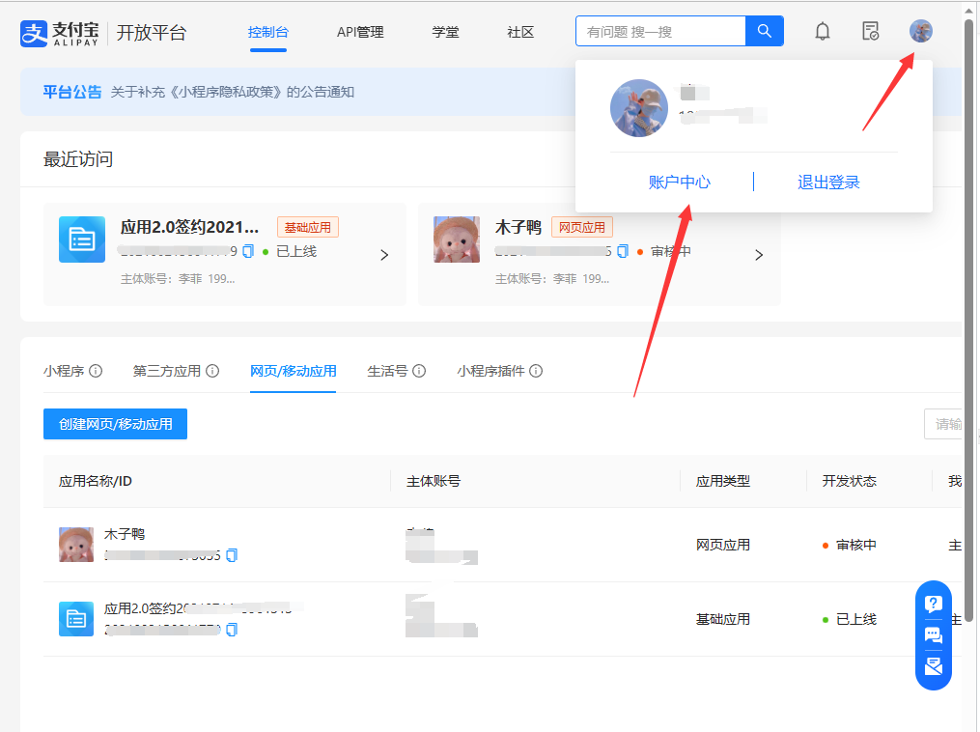Copy the 木子鸭 app ID using its copy icon
The width and height of the screenshot is (980, 732).
click(x=230, y=555)
